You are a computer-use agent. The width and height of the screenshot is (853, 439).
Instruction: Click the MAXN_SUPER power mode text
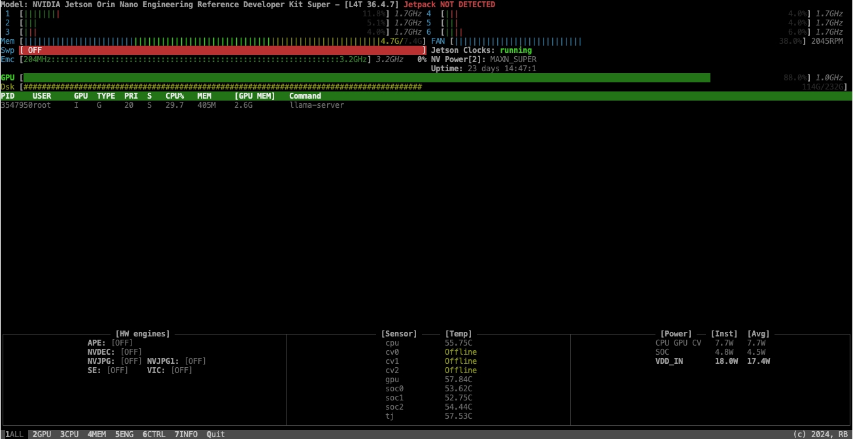coord(513,59)
